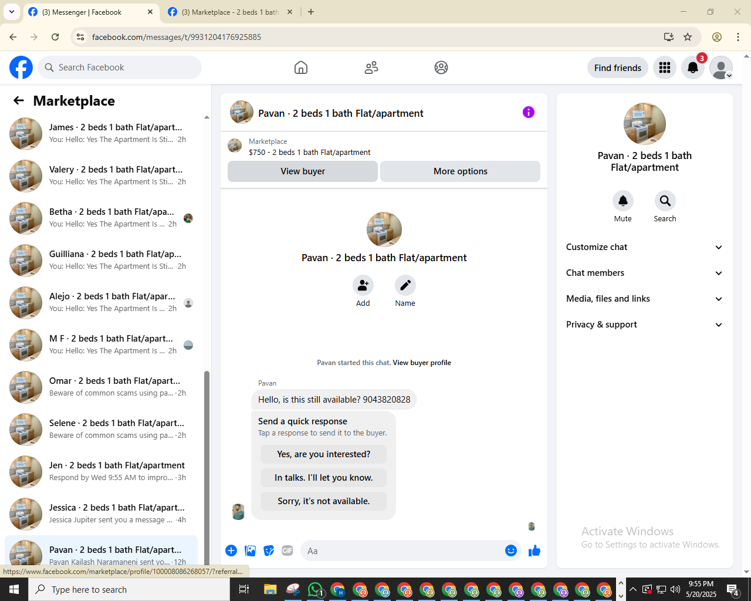Viewport: 751px width, 601px height.
Task: Click Pavan's listing thumbnail in right panel
Action: coord(645,124)
